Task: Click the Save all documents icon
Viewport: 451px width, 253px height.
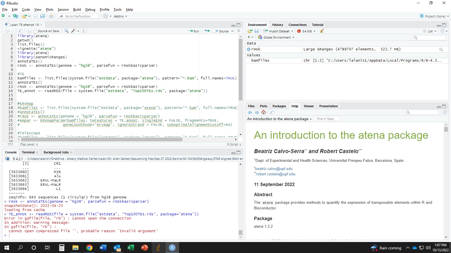Action: pyautogui.click(x=43, y=16)
